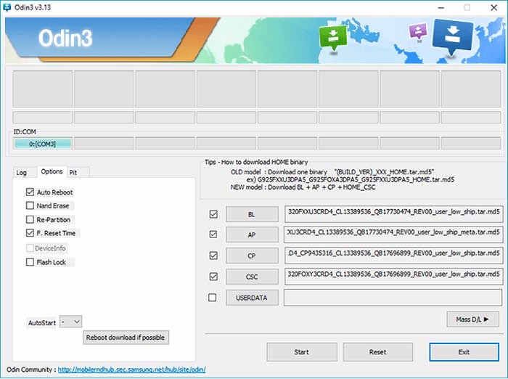Uncheck the BL file checkbox

pyautogui.click(x=213, y=214)
